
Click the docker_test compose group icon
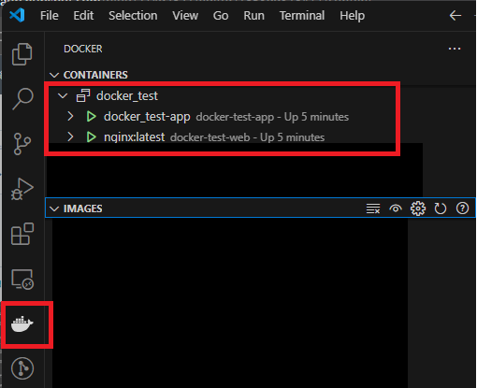(x=83, y=95)
